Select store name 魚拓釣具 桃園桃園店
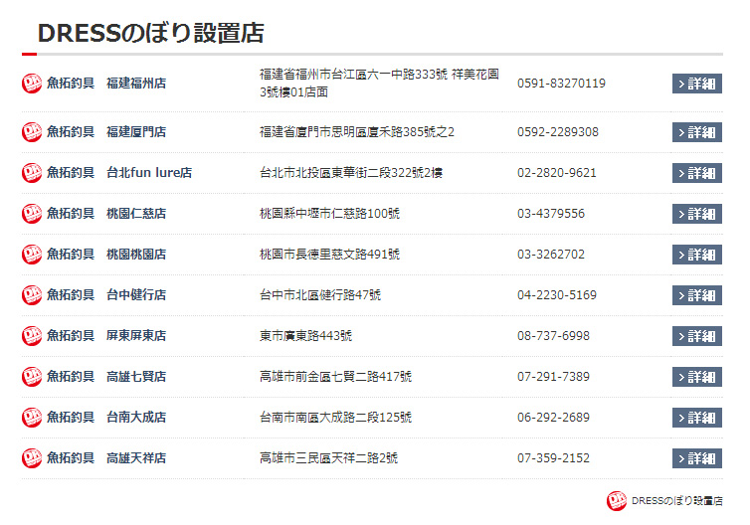Viewport: 750px width, 525px height. (106, 254)
